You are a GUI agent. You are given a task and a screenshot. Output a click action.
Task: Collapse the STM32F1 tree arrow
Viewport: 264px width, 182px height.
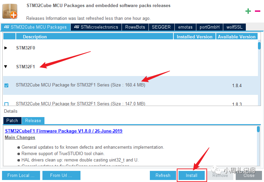[x=6, y=67]
